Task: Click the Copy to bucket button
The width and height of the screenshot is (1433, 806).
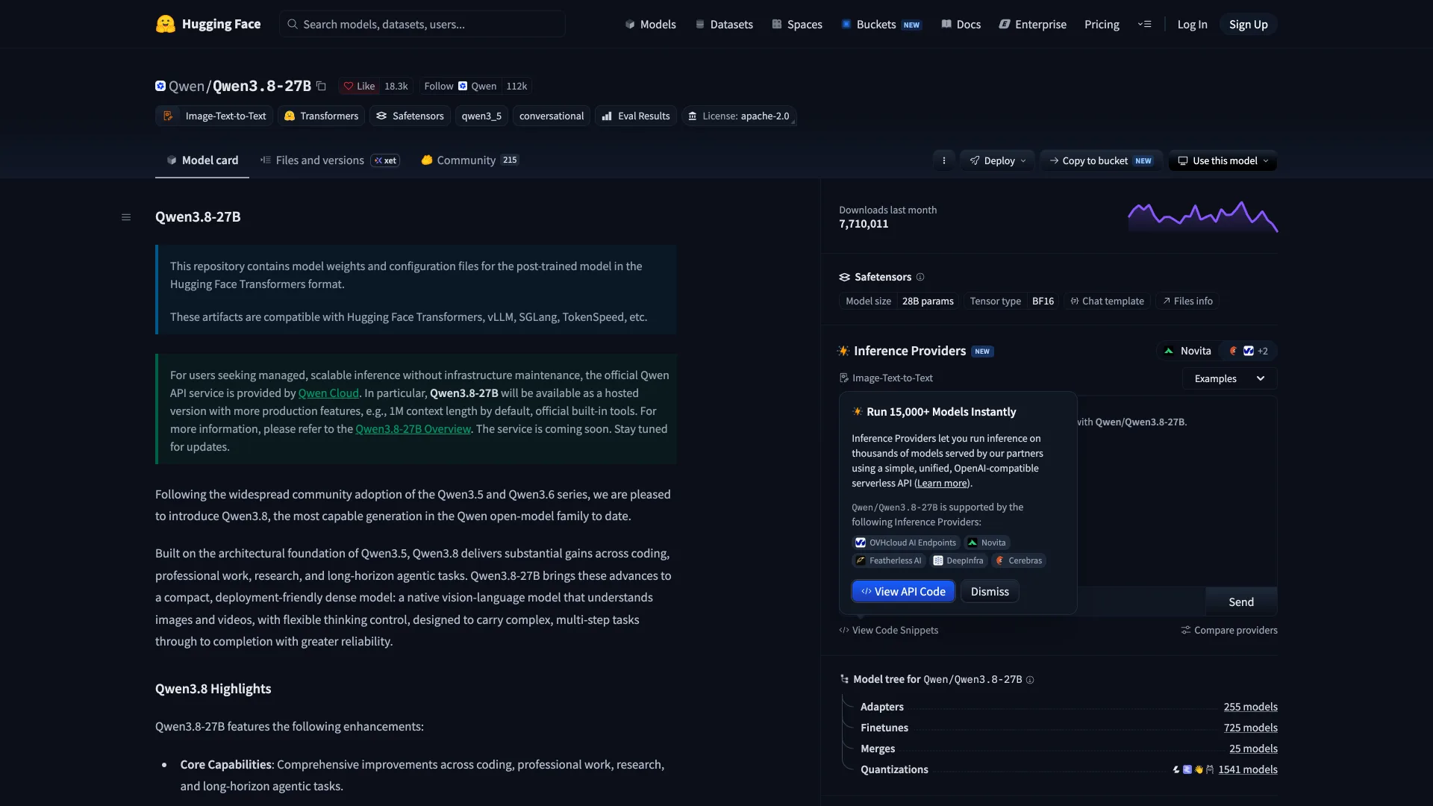Action: tap(1101, 160)
